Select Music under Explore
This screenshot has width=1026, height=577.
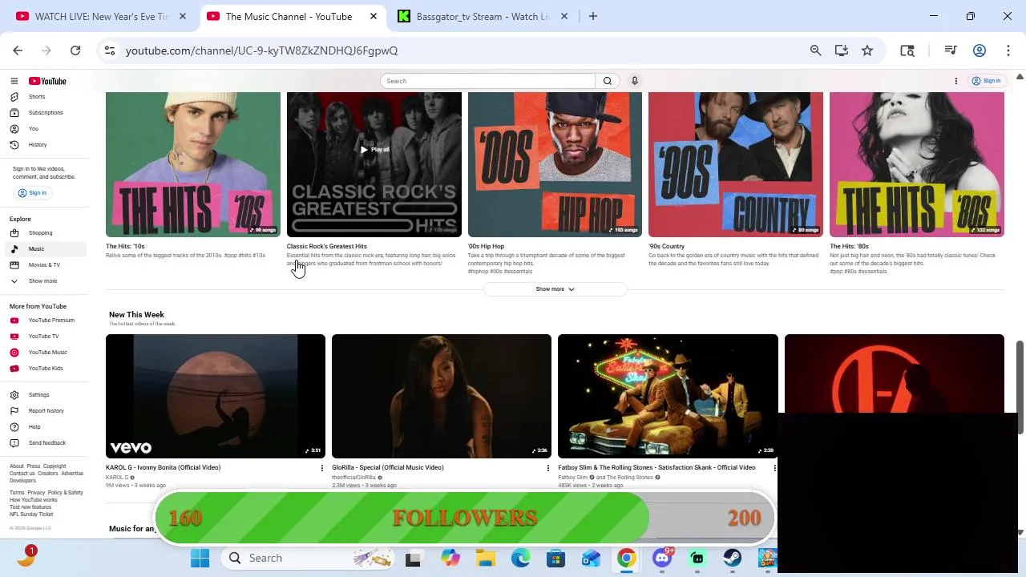[44, 249]
